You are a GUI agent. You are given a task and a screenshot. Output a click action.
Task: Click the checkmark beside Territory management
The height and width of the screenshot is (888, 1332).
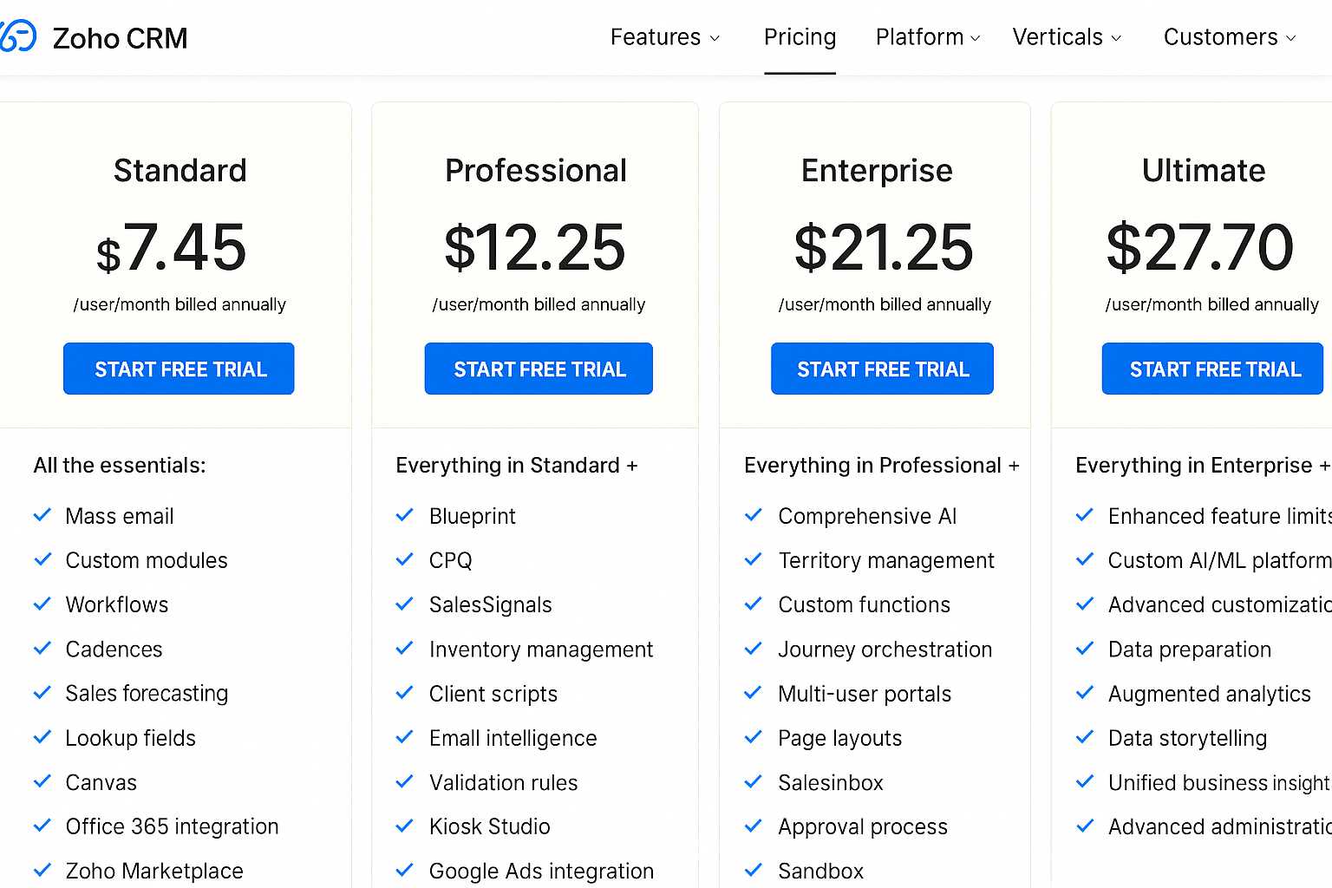click(x=754, y=559)
